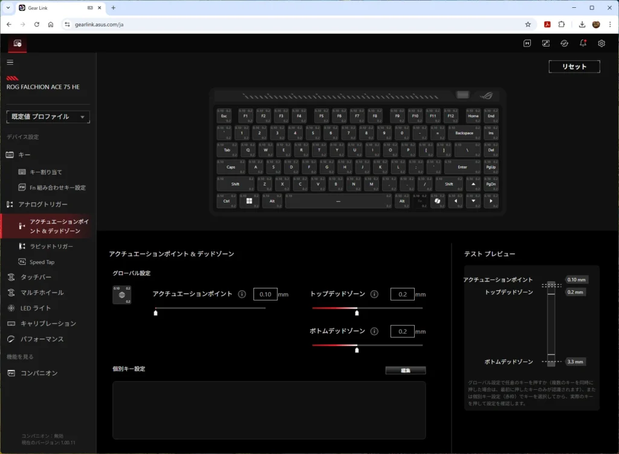This screenshot has width=619, height=454.
Task: Click the トップデッドゾーン slider handle
Action: 357,313
